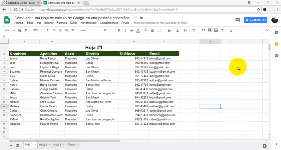The image size is (281, 150).
Task: Toggle italic formatting
Action: [125, 30]
